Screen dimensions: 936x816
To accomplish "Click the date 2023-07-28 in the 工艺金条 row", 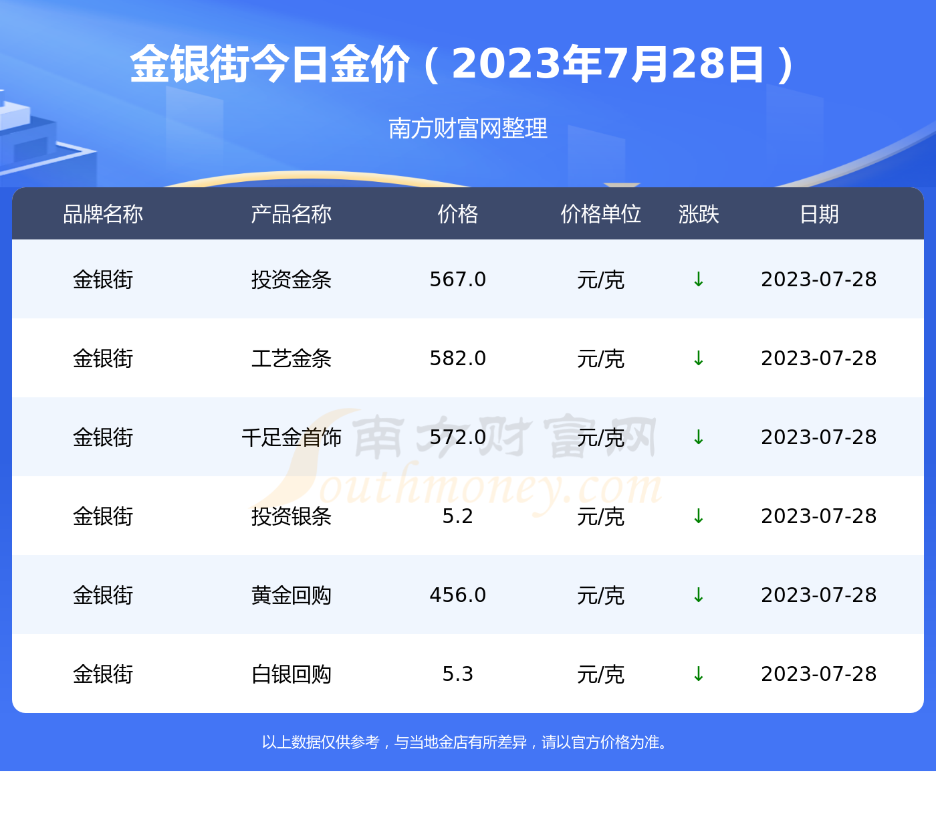I will (x=819, y=359).
